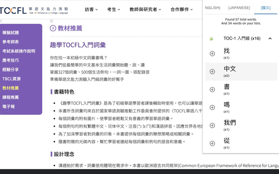Open 考試系統操作說明 in the sidebar
This screenshot has height=174, width=279.
pos(19,51)
